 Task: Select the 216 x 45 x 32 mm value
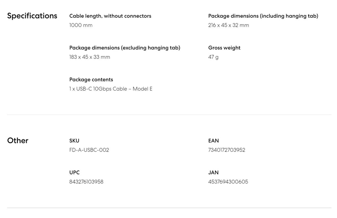[x=228, y=25]
